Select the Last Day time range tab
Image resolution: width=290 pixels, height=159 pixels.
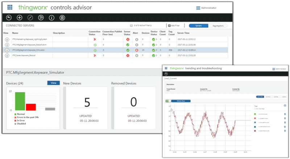point(276,97)
